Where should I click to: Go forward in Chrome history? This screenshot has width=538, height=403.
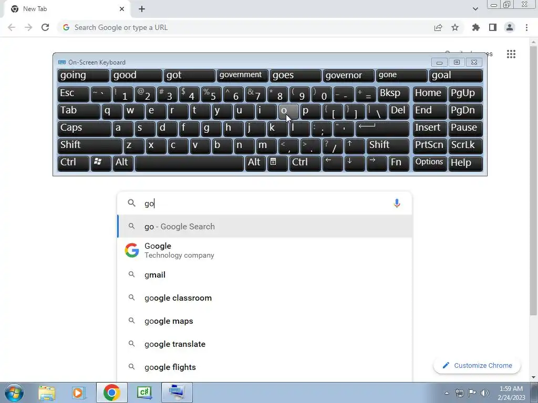(x=28, y=27)
